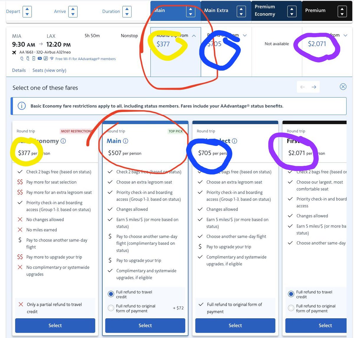
Task: Click the Nonstop label
Action: pos(129,36)
